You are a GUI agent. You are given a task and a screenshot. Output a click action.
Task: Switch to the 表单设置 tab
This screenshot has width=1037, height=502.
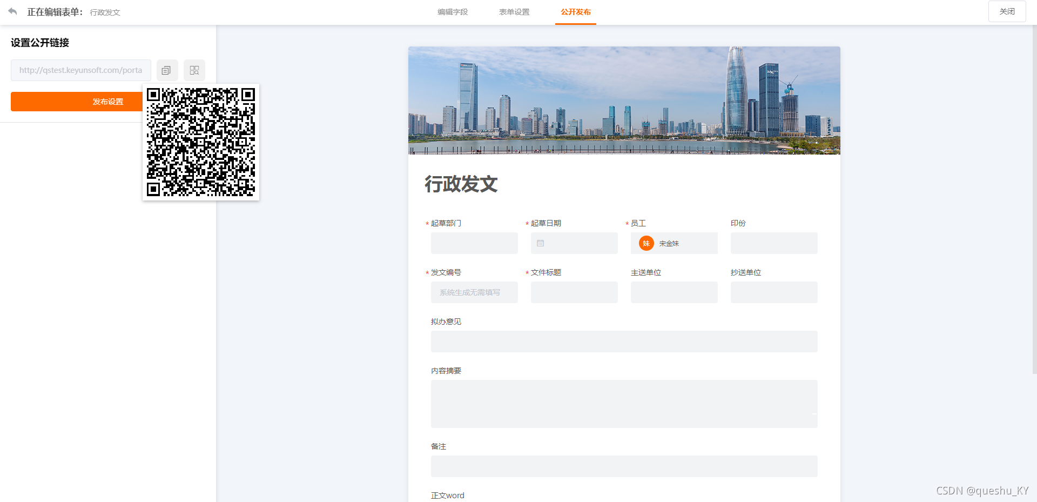tap(514, 11)
